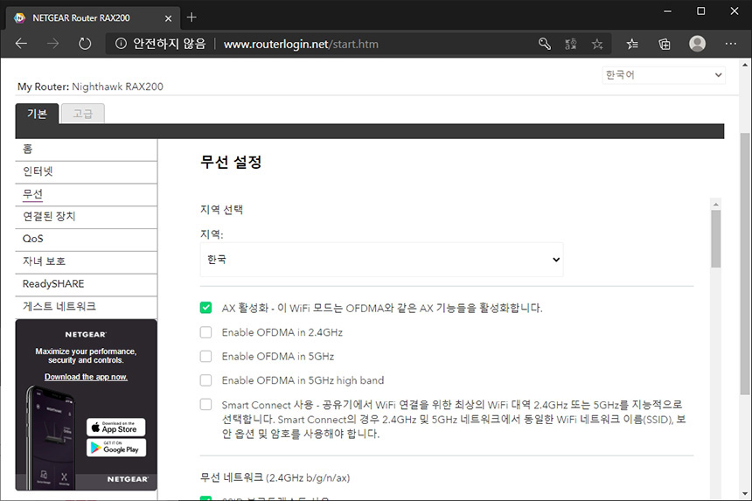Click the page scrollbar down arrow
The height and width of the screenshot is (501, 752).
[745, 494]
